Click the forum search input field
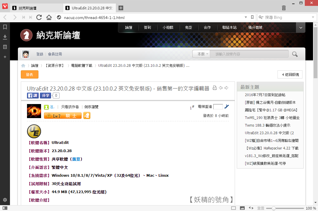 click(249, 54)
